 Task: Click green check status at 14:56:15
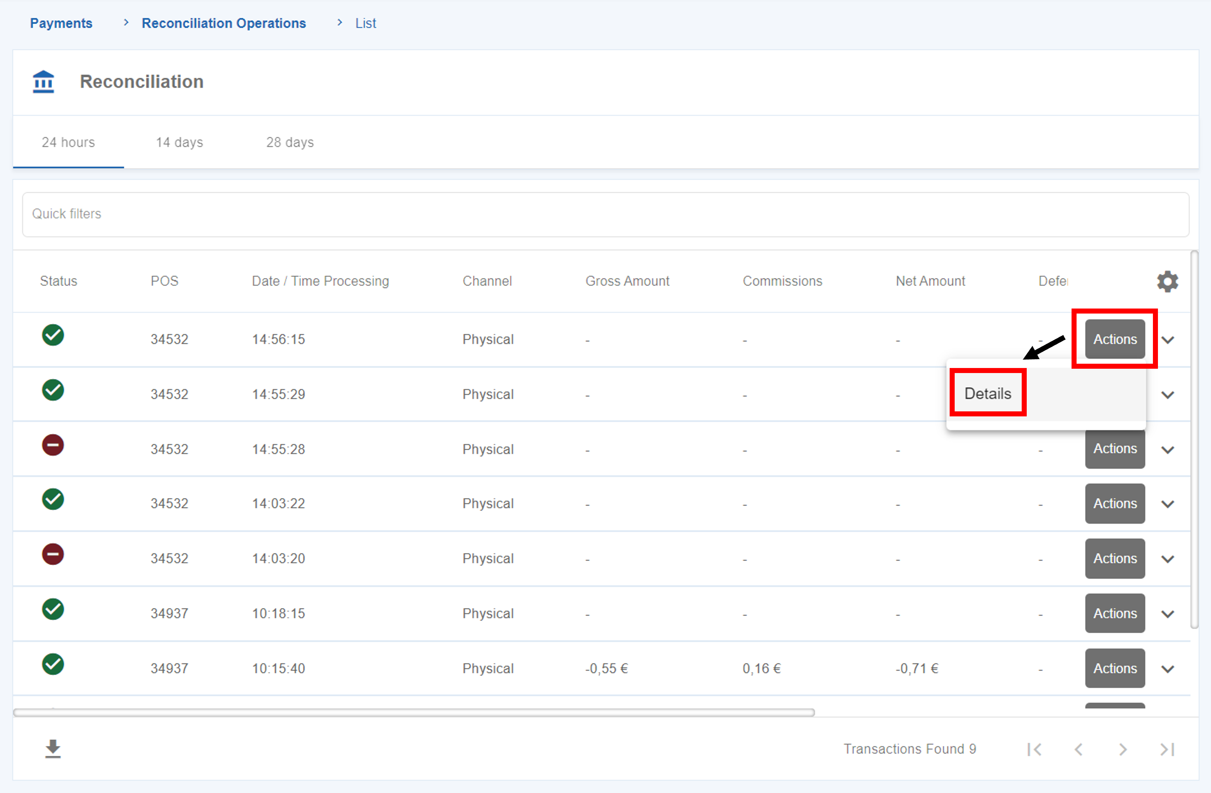click(x=53, y=335)
